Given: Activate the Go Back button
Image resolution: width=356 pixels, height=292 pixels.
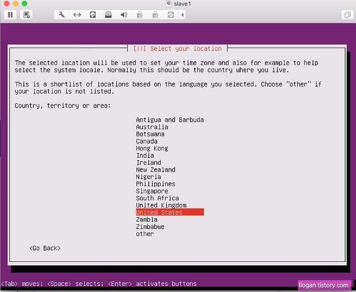Looking at the screenshot, I should click(x=45, y=248).
